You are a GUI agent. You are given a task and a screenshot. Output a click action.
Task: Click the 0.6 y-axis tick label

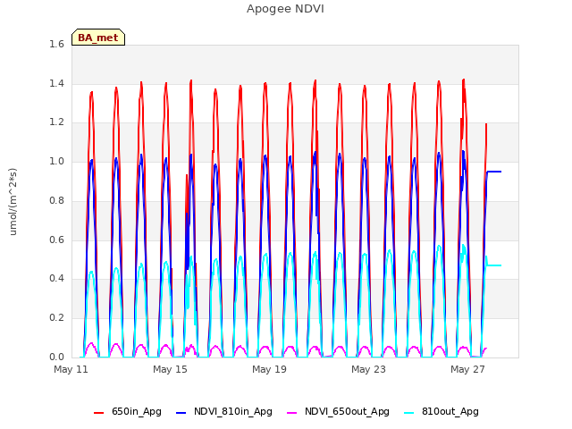(56, 240)
